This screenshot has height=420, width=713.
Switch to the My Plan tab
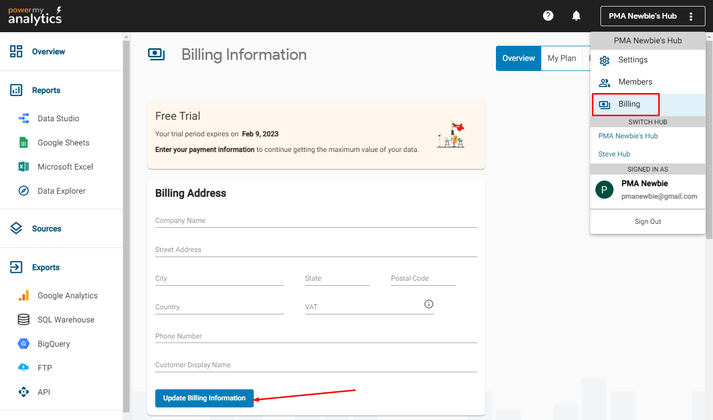tap(561, 58)
